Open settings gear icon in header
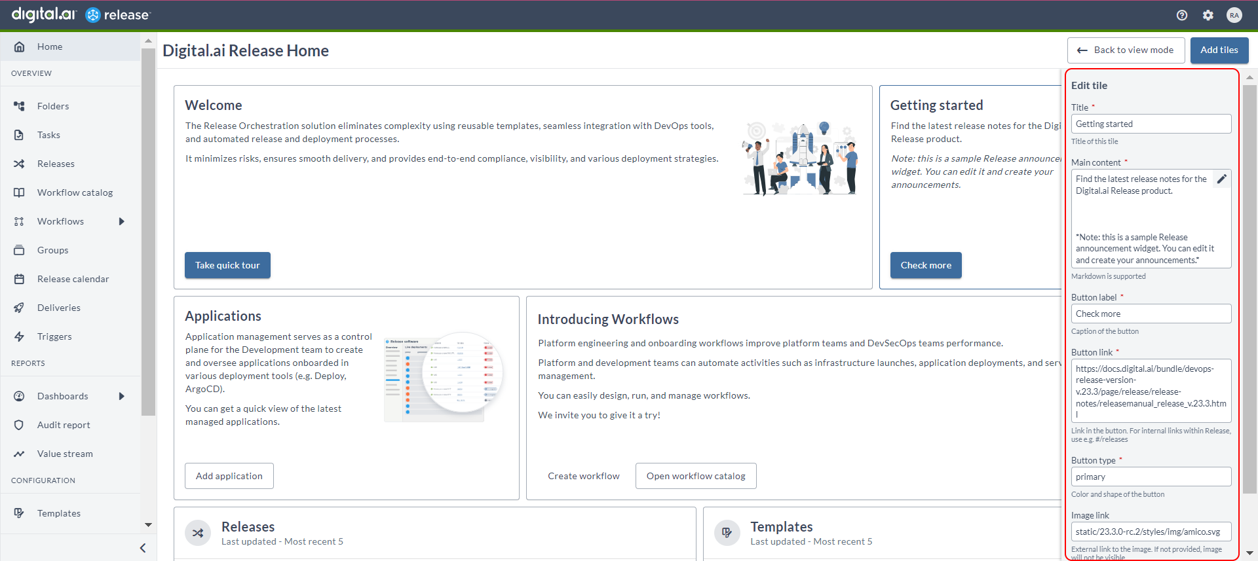The height and width of the screenshot is (561, 1258). pos(1208,15)
